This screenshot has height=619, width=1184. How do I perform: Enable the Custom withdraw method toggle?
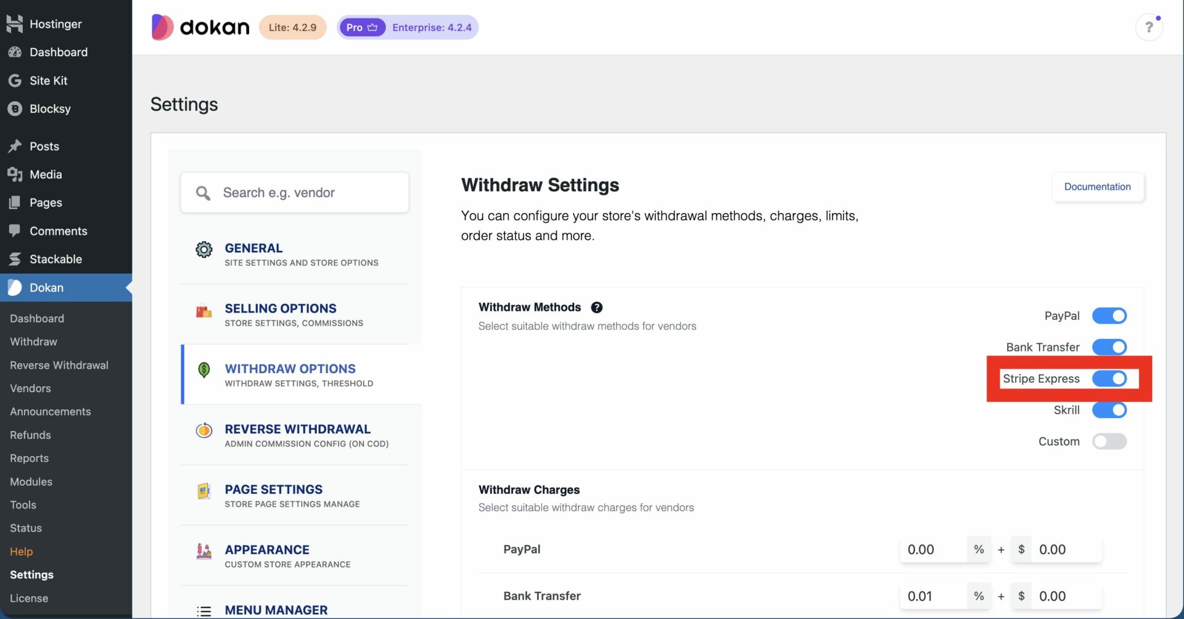coord(1109,441)
